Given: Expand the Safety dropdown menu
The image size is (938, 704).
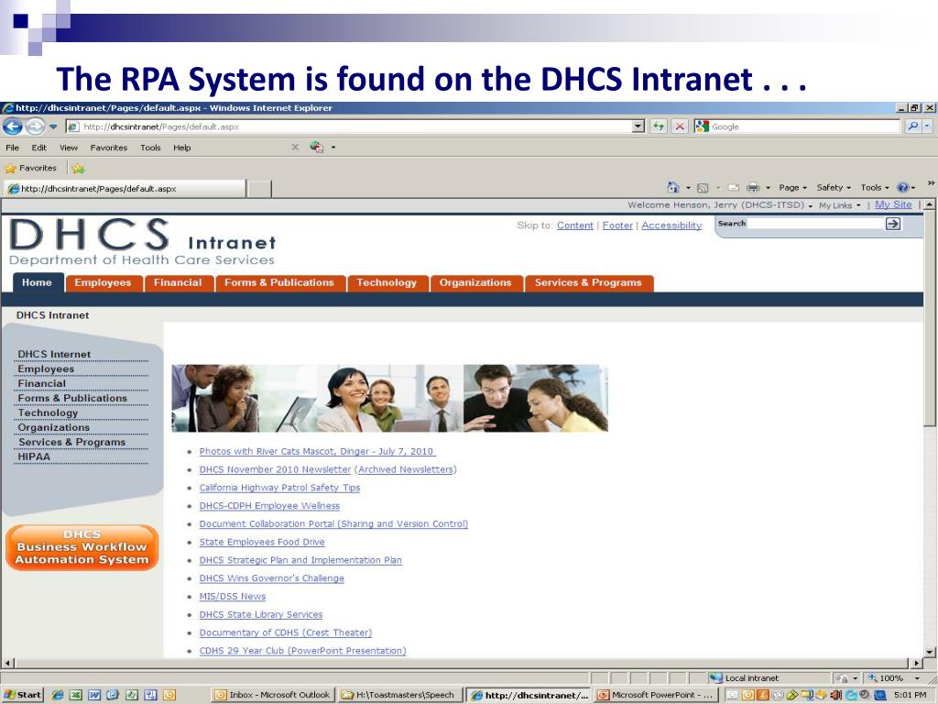Looking at the screenshot, I should (834, 187).
